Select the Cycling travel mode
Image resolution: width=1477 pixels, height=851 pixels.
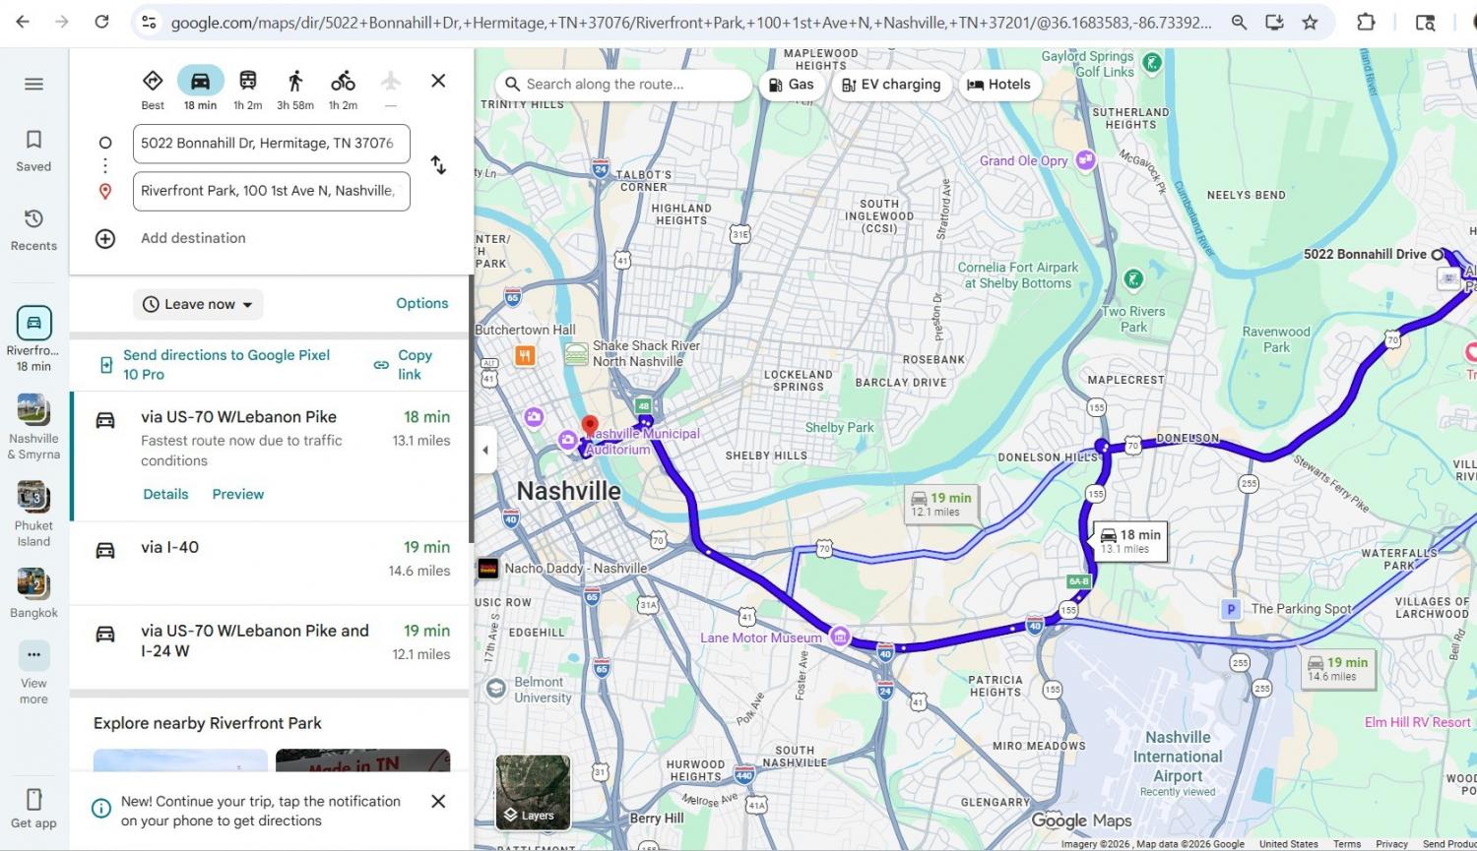coord(343,82)
